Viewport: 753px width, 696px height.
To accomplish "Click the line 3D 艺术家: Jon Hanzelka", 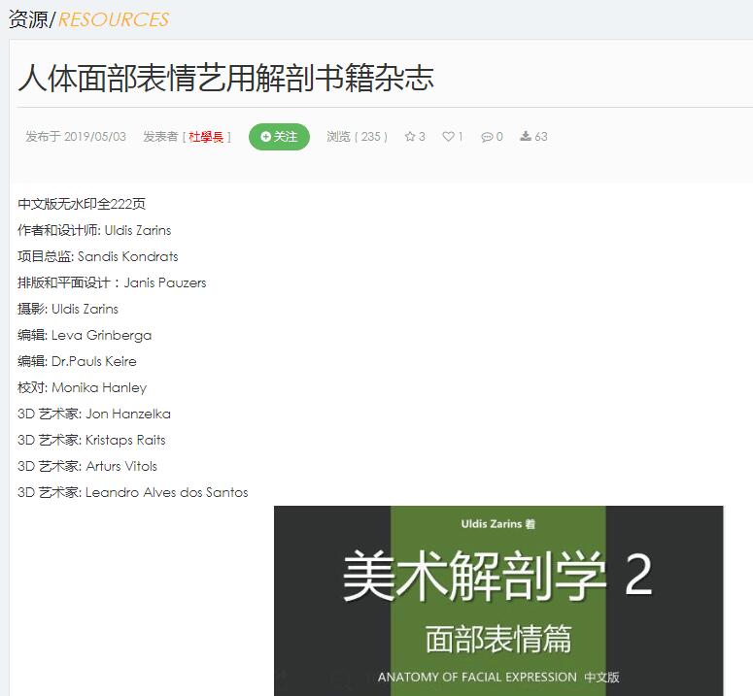I will click(94, 414).
